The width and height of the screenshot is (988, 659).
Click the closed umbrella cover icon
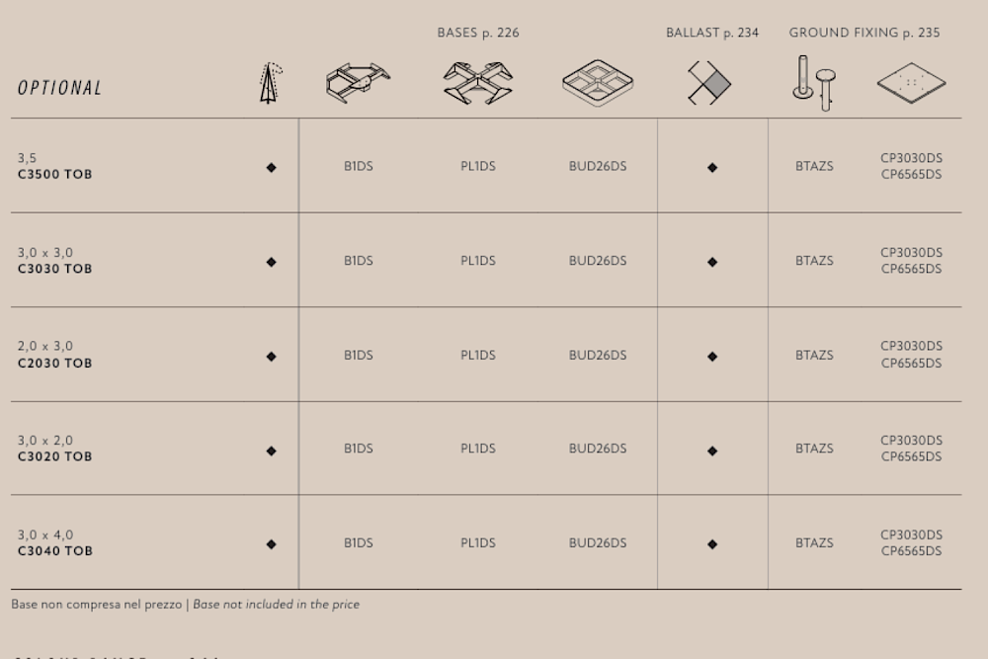[x=271, y=83]
